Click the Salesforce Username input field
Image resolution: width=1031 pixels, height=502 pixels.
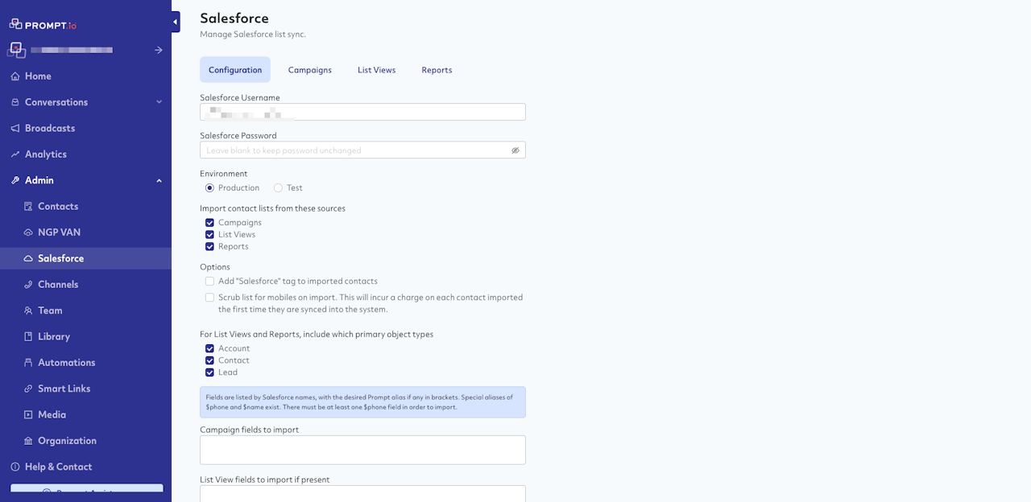362,112
